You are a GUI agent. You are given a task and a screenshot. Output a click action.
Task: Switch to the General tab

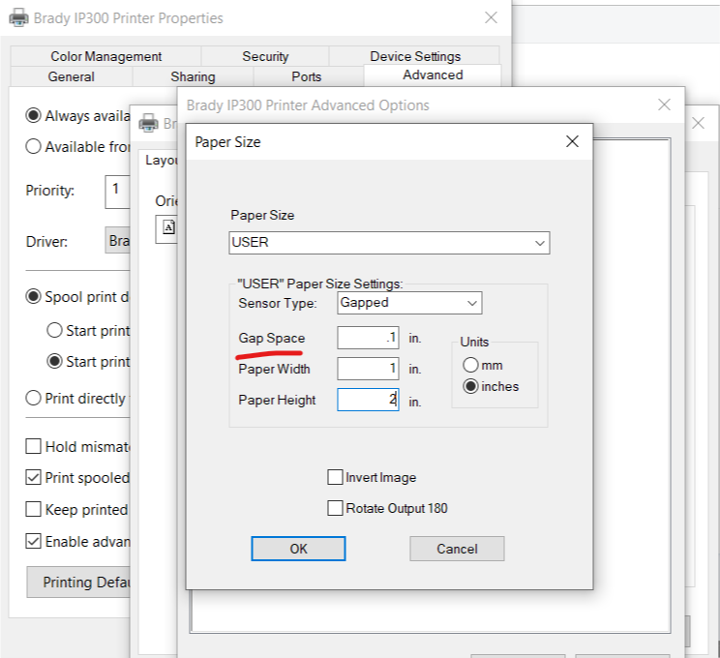tap(72, 76)
